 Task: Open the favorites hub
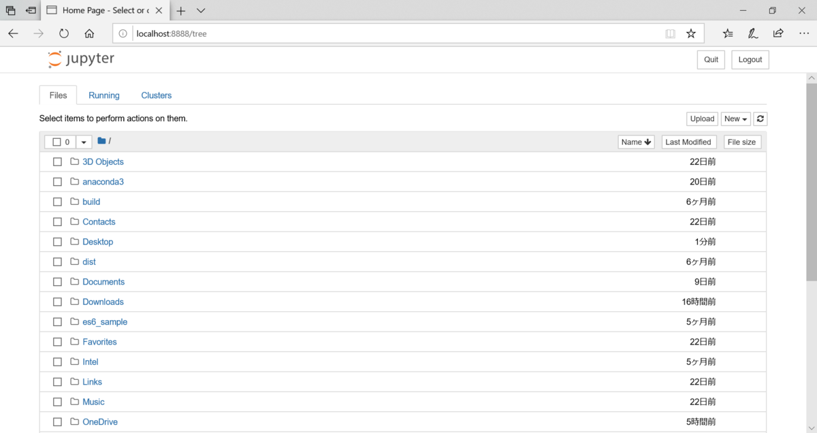point(728,33)
